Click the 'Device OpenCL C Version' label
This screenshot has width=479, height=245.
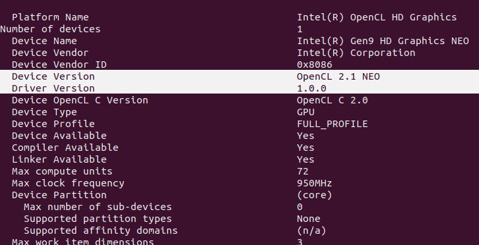[80, 100]
